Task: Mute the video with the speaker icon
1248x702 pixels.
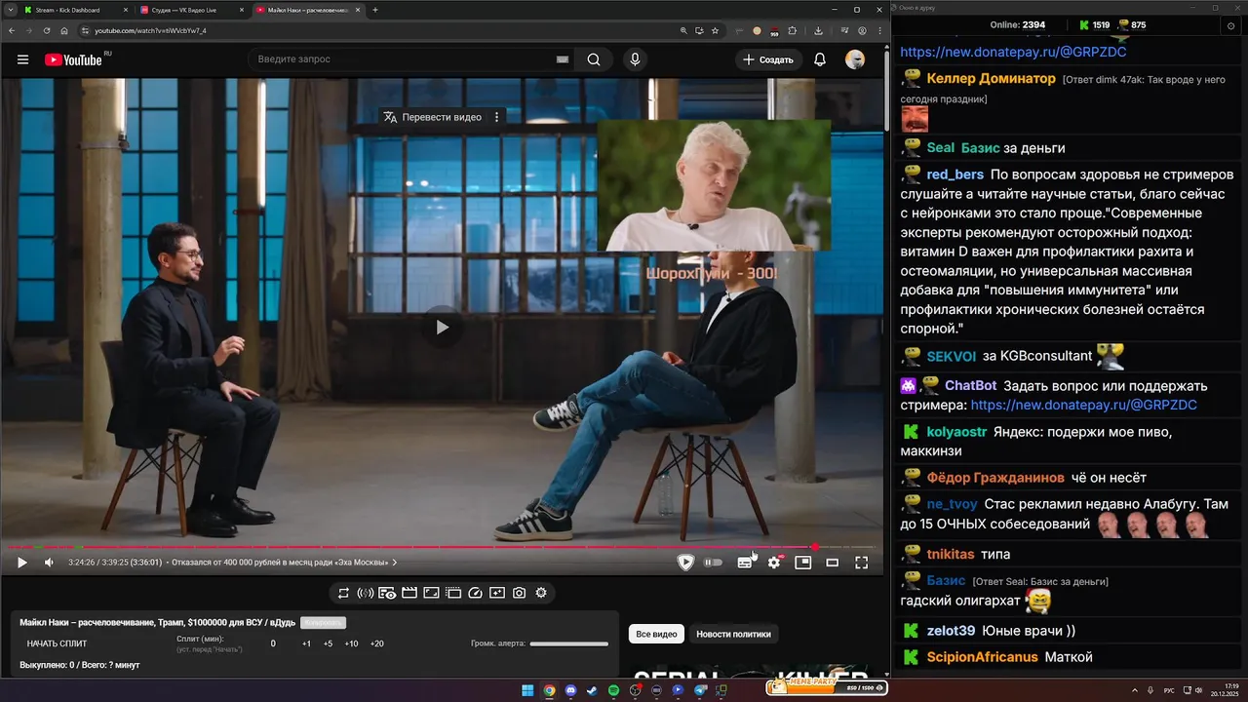Action: tap(50, 563)
